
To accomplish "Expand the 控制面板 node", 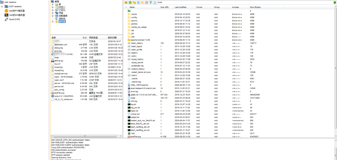I will tap(52, 16).
